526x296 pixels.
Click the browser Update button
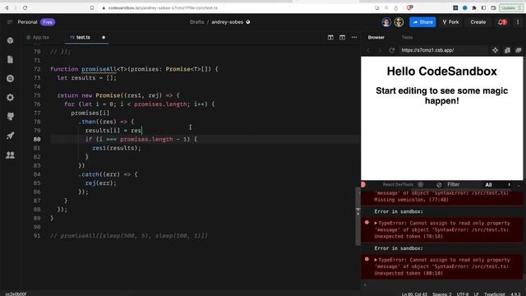pos(510,7)
